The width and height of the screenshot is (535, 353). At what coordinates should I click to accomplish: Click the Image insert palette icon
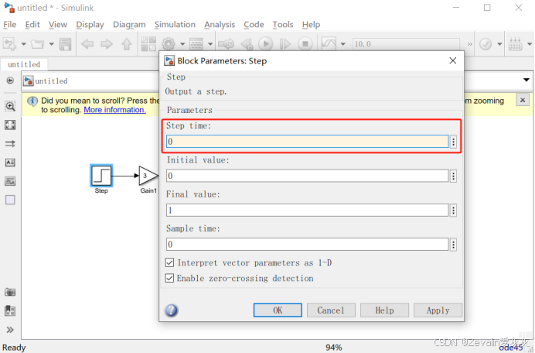click(10, 181)
